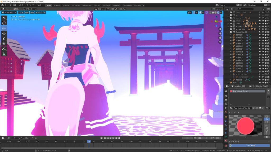The image size is (271, 152).
Task: Expand the ICO球.010 tree item
Action: (x=231, y=37)
